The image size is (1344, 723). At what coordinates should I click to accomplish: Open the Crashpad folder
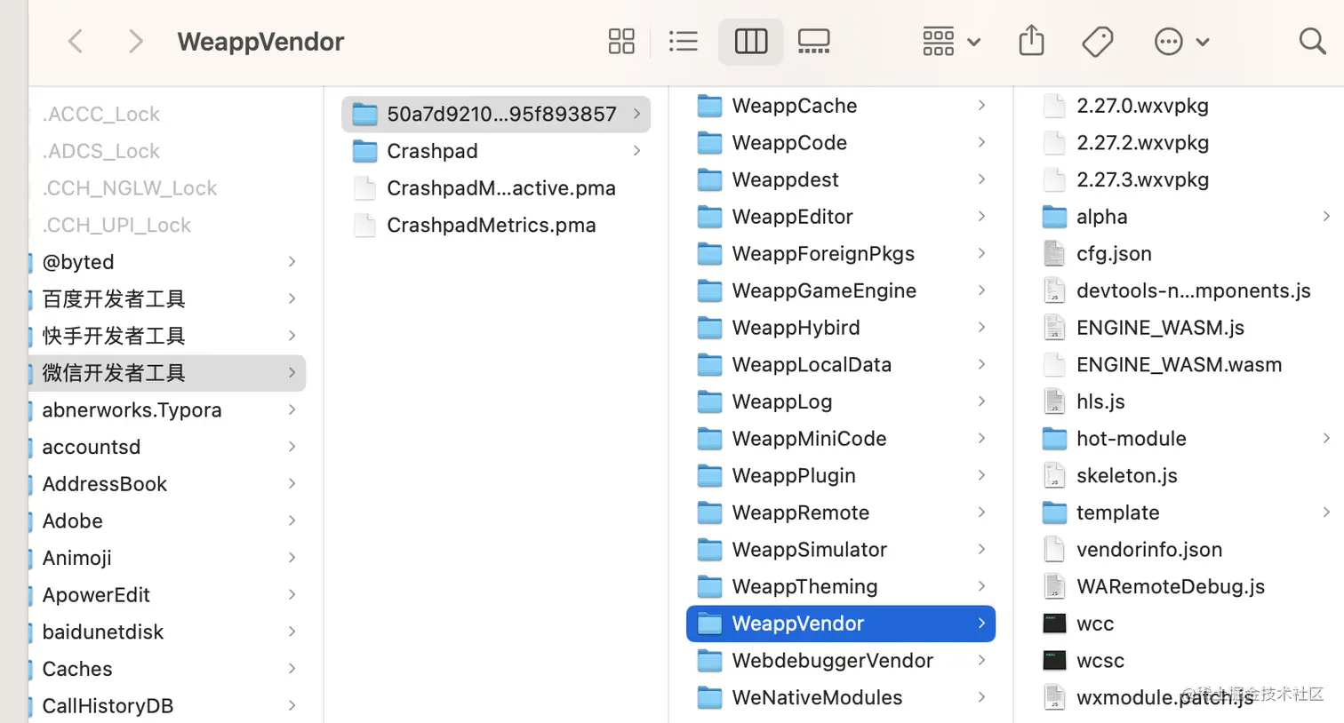(496, 151)
